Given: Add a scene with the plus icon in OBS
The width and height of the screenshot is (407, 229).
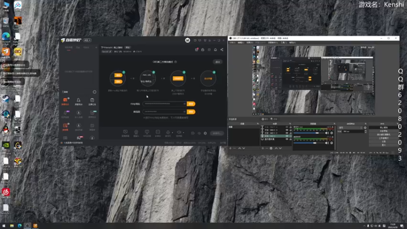Looking at the screenshot, I should (230, 148).
